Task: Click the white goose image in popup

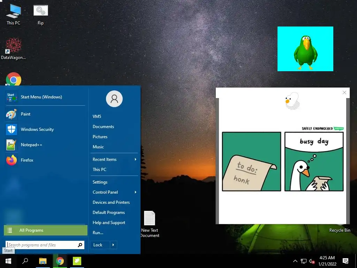Action: [293, 100]
